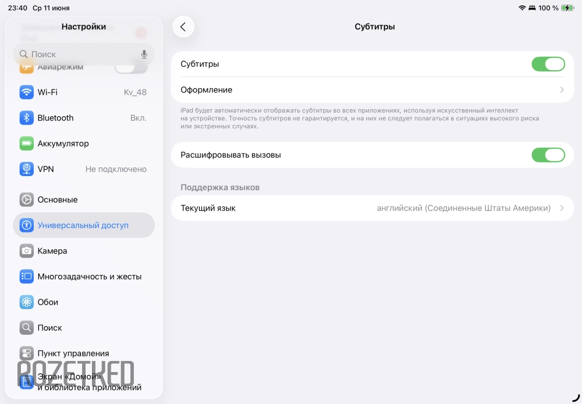The width and height of the screenshot is (582, 404).
Task: Select the green Аккумулятор battery icon
Action: click(26, 144)
